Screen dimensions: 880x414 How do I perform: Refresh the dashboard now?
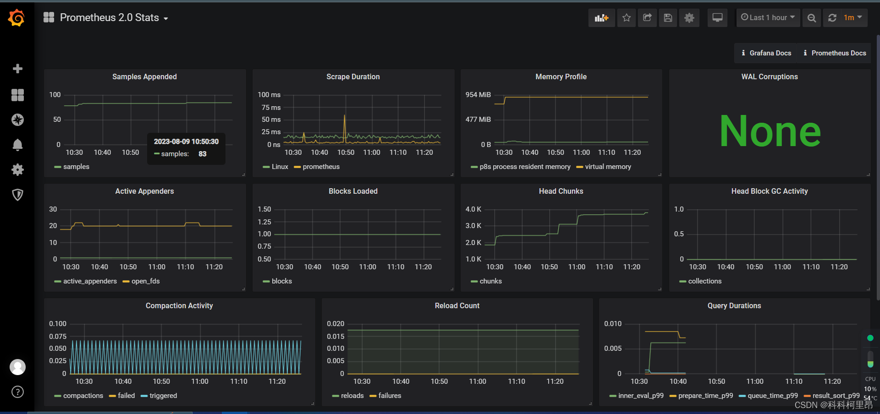(832, 18)
